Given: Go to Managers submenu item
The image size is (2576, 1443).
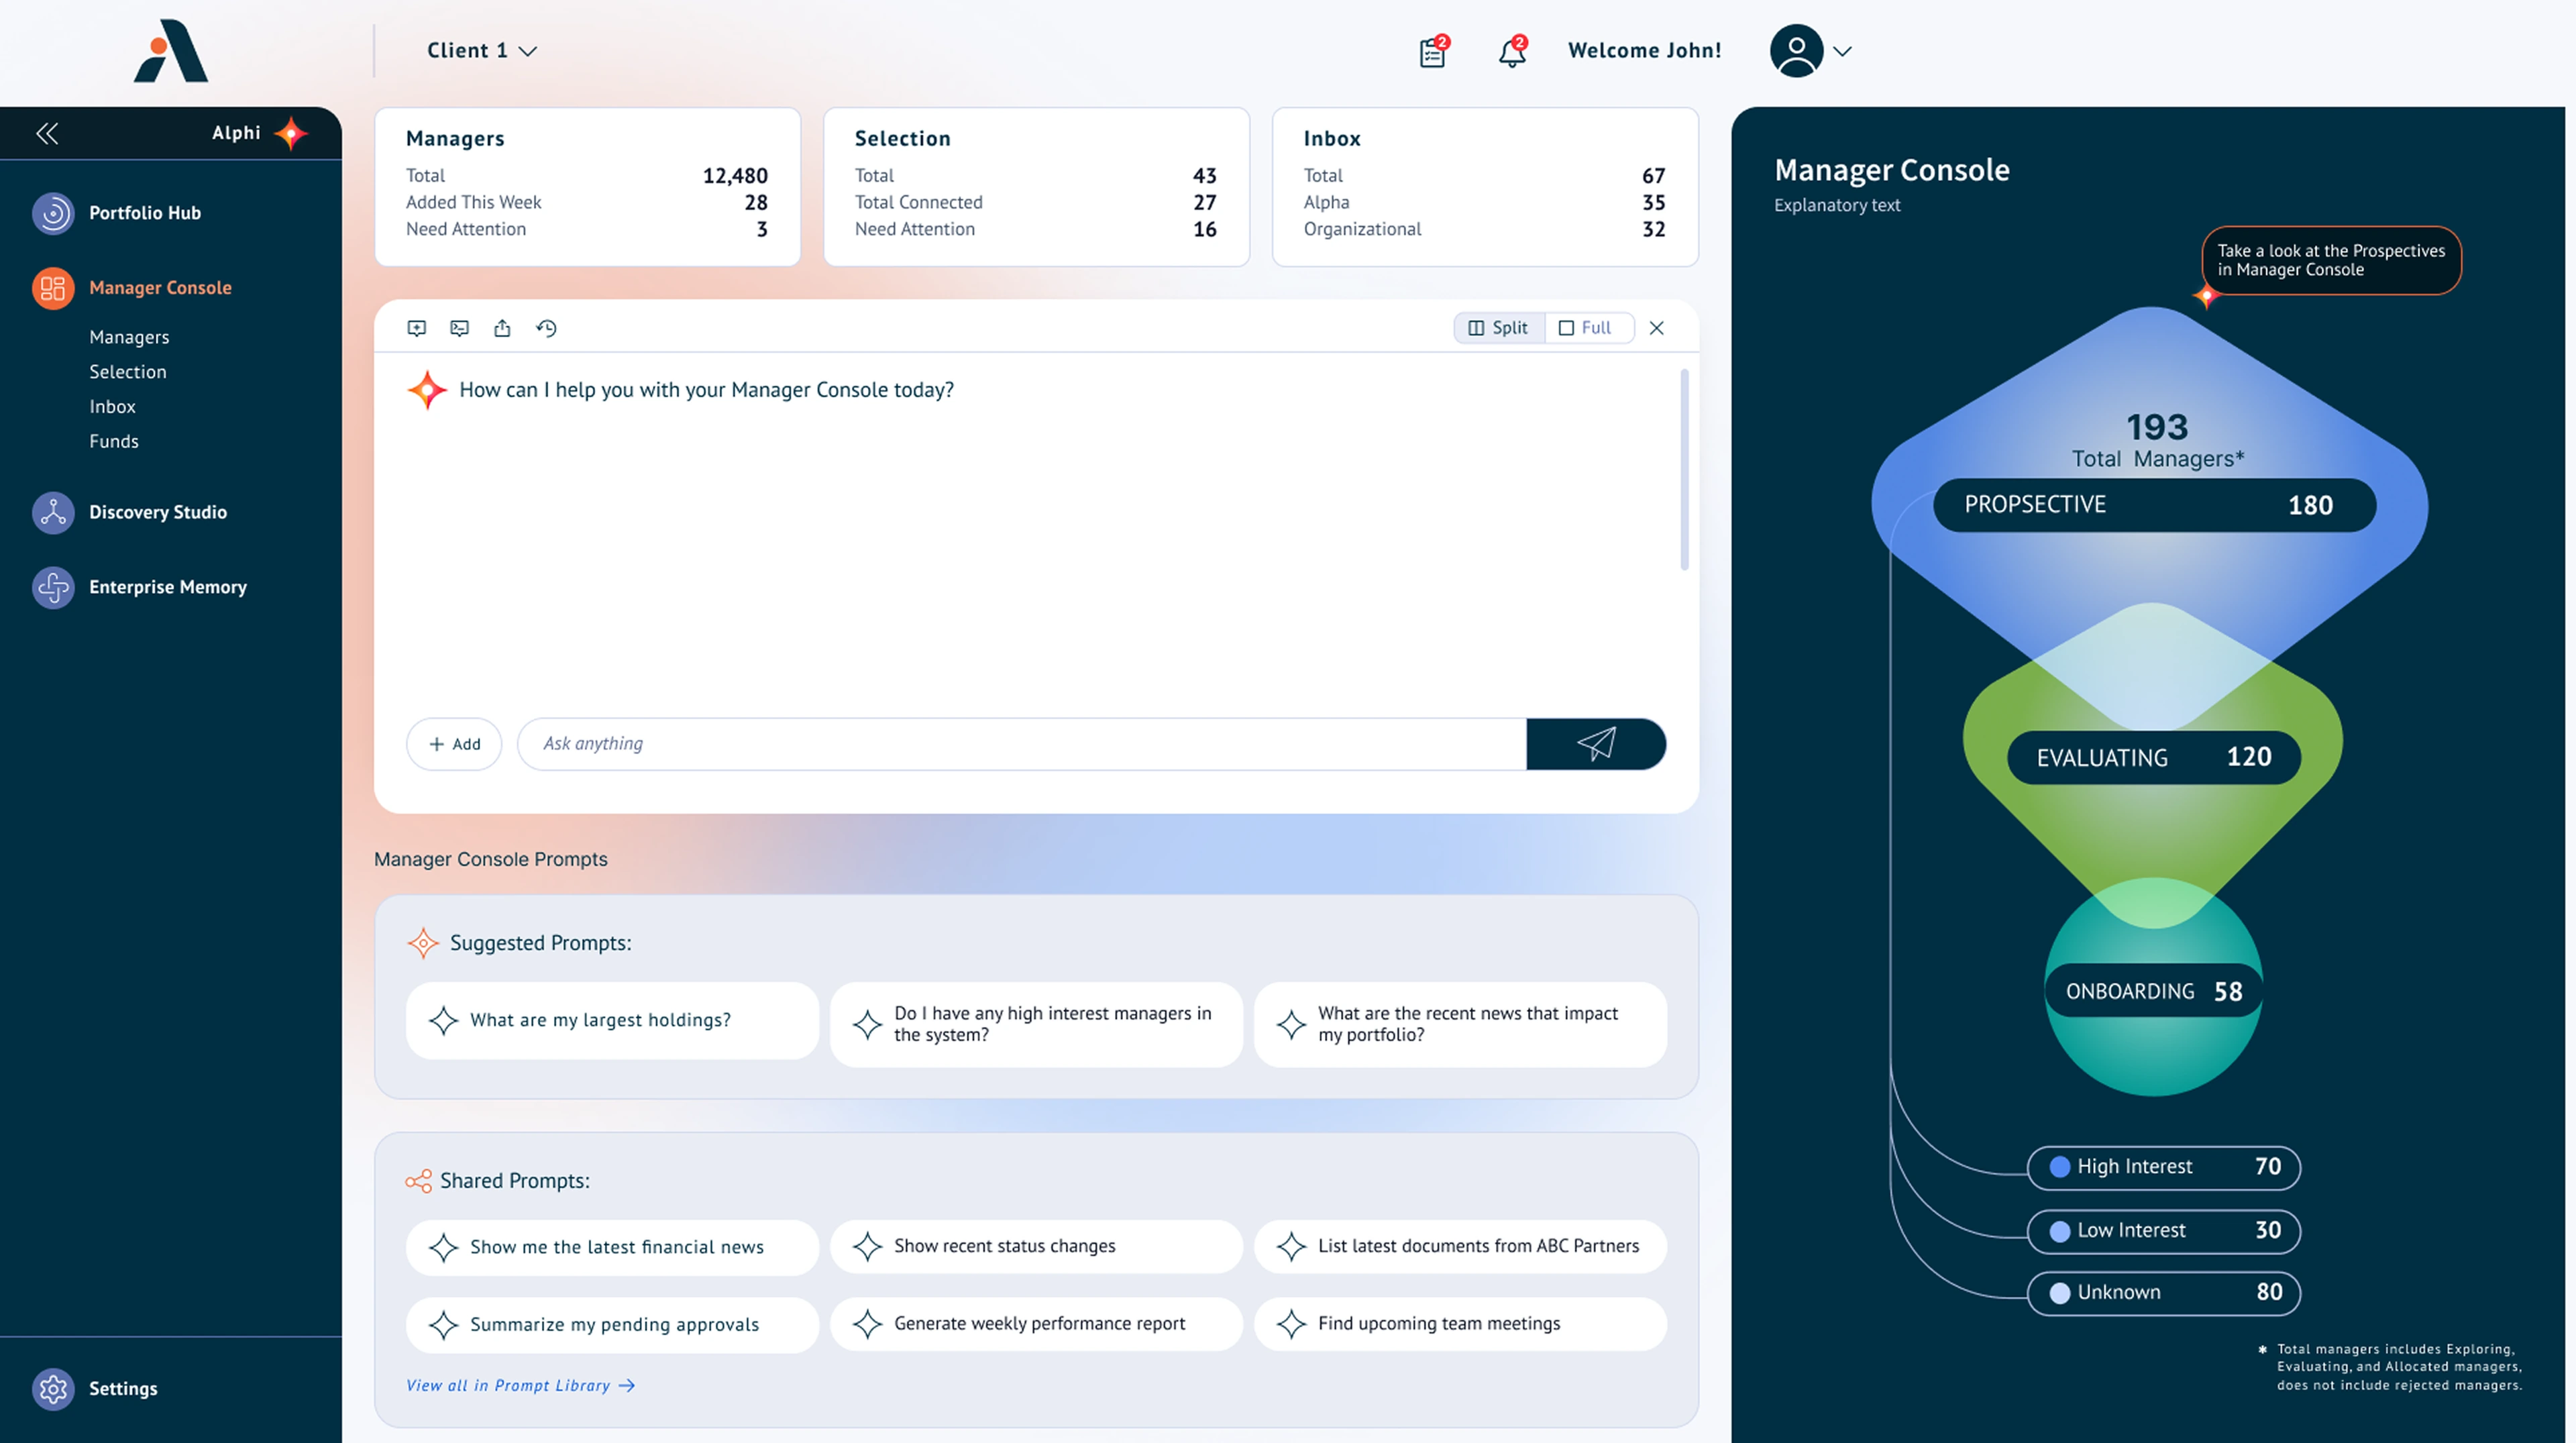Looking at the screenshot, I should pos(129,337).
